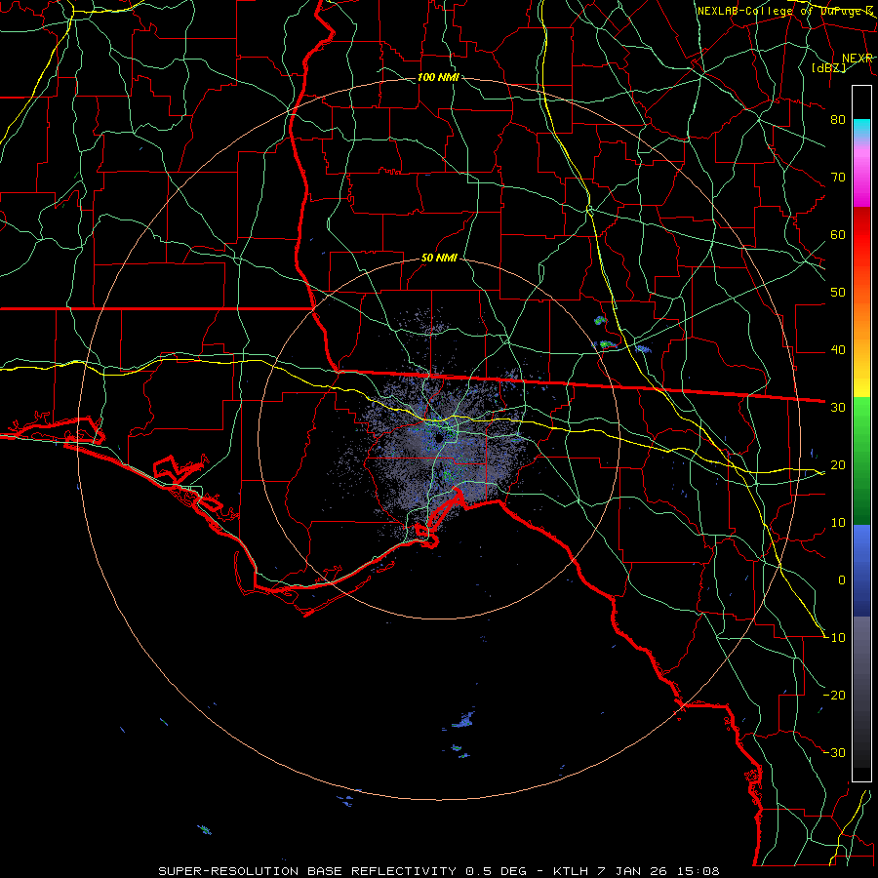Click the blue segment of the color bar
878x878 pixels.
(861, 571)
